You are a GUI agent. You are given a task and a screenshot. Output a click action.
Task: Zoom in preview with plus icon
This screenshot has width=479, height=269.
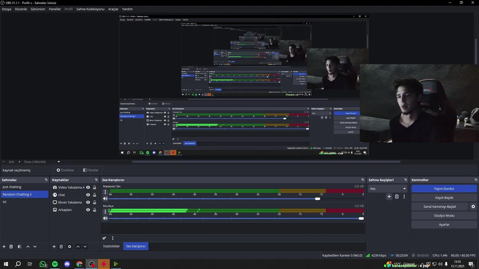point(19,162)
